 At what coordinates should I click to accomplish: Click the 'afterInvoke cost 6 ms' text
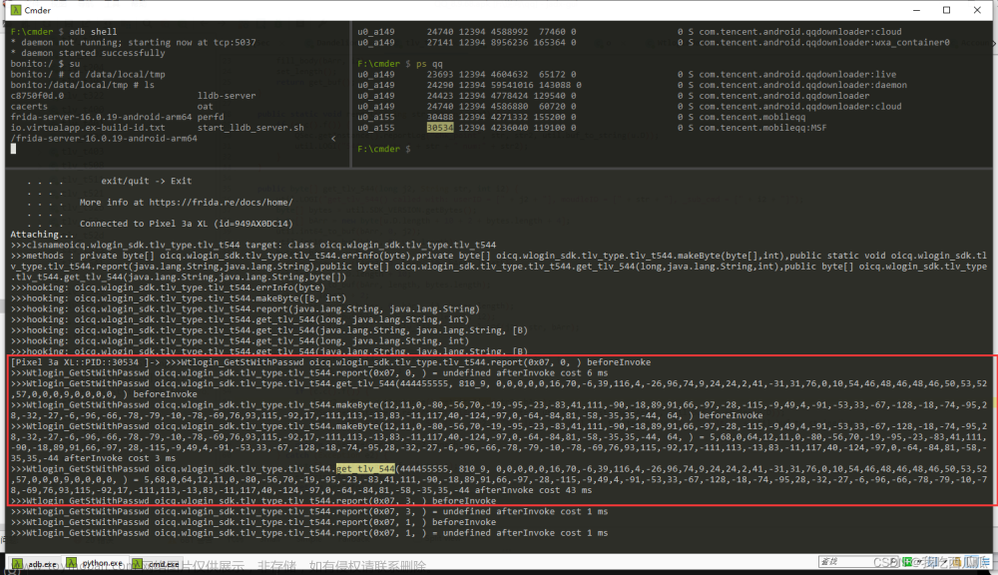[552, 373]
